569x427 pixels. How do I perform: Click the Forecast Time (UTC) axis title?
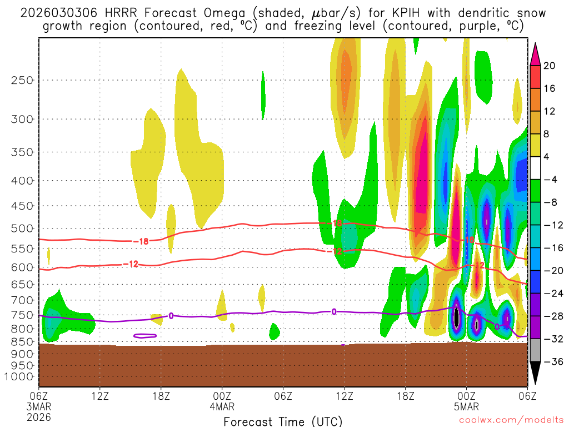click(283, 421)
